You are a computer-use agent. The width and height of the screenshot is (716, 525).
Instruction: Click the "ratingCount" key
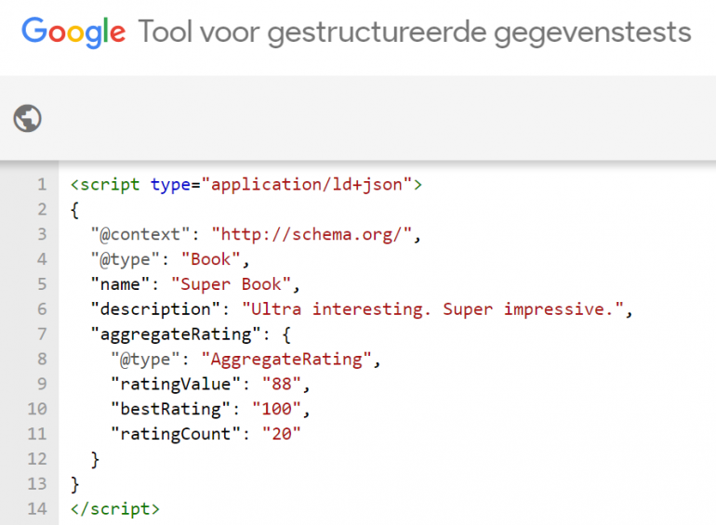[176, 434]
